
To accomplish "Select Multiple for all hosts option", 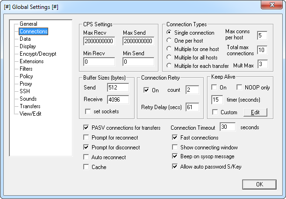I will click(169, 57).
